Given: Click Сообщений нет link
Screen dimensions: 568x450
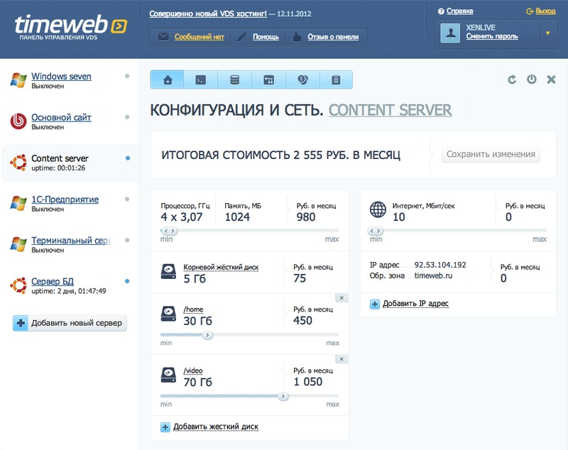Looking at the screenshot, I should click(x=200, y=37).
